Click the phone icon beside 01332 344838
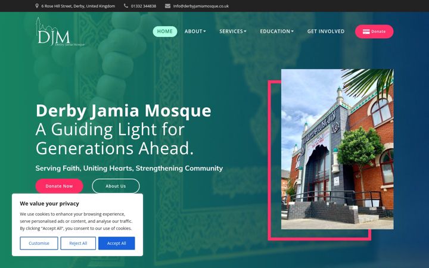Image resolution: width=429 pixels, height=268 pixels. pyautogui.click(x=126, y=6)
